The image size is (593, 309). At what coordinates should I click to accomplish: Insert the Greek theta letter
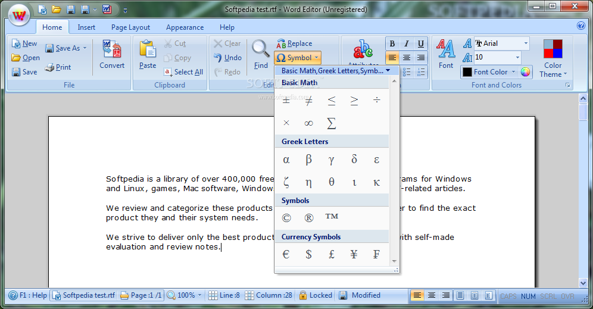(331, 182)
